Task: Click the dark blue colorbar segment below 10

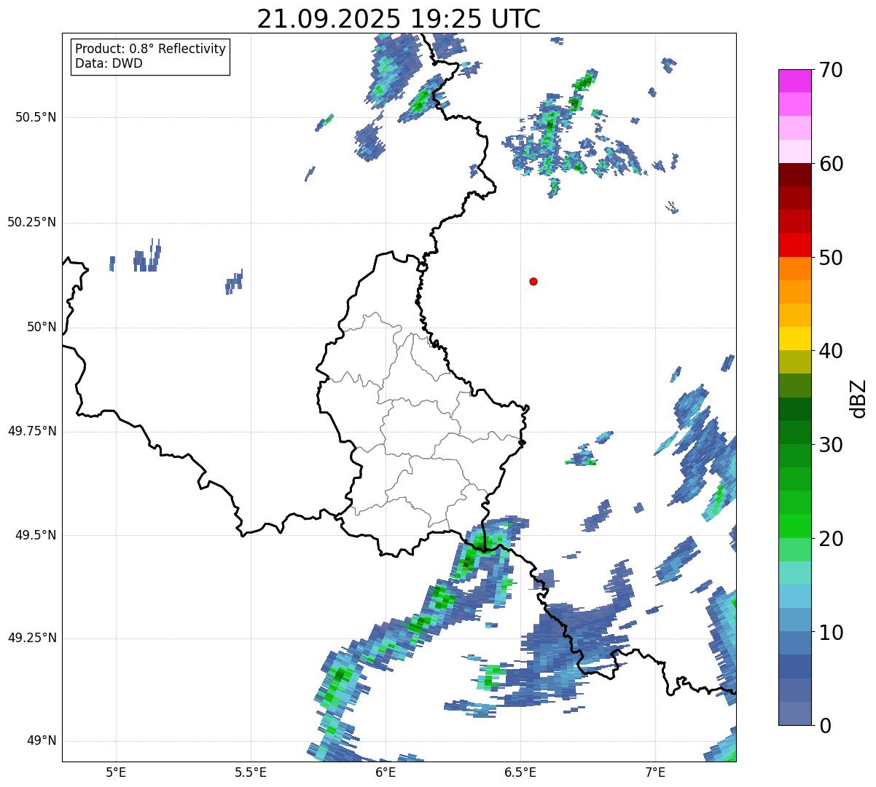Action: pos(795,666)
